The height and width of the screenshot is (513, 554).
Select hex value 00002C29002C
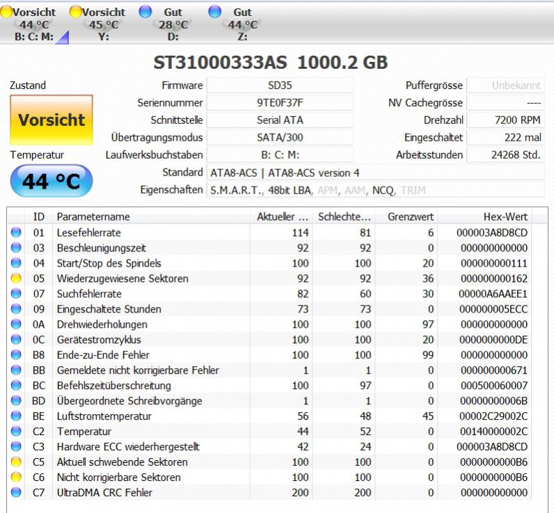pos(493,416)
